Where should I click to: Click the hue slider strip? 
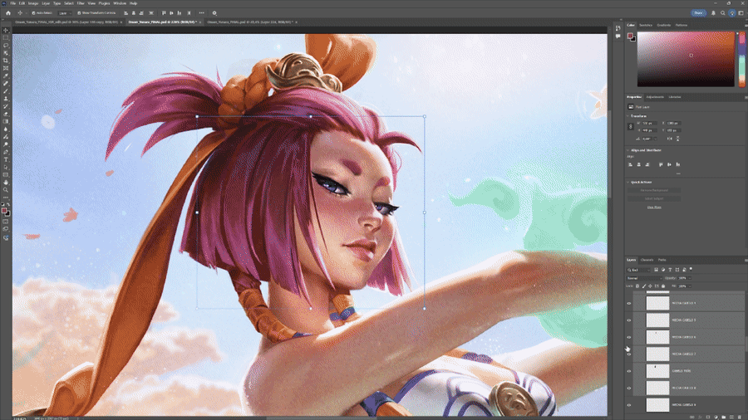click(x=742, y=59)
